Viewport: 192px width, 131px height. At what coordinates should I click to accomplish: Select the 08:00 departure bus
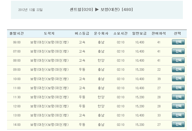click(178, 60)
